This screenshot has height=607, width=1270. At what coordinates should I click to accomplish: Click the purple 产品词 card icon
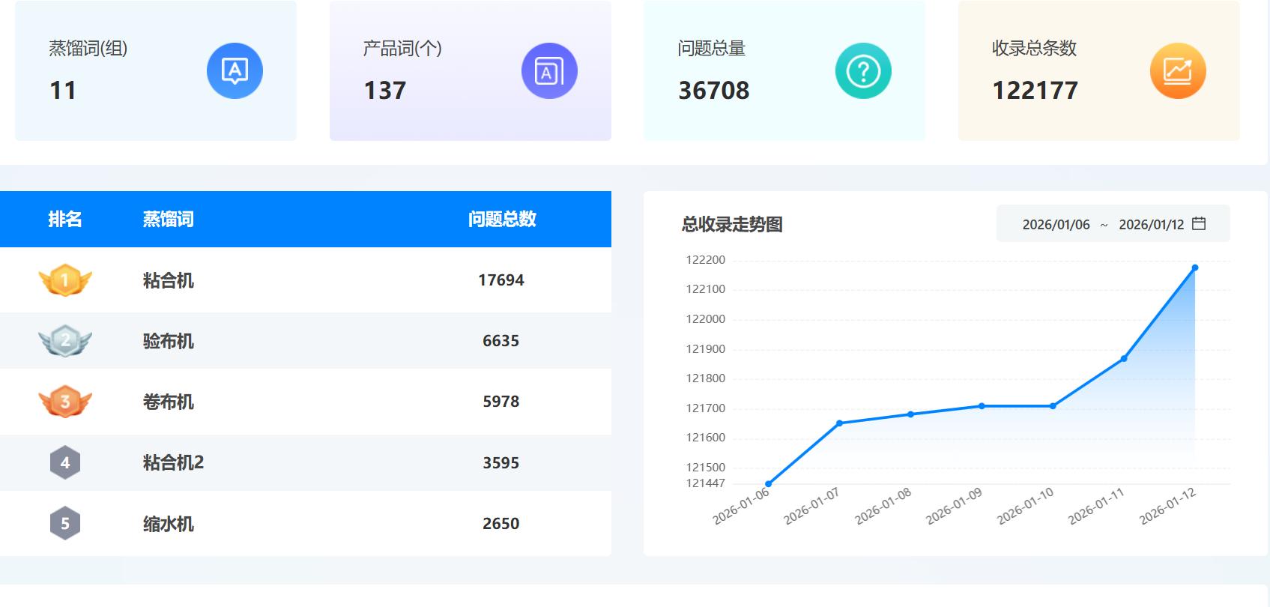pos(549,71)
